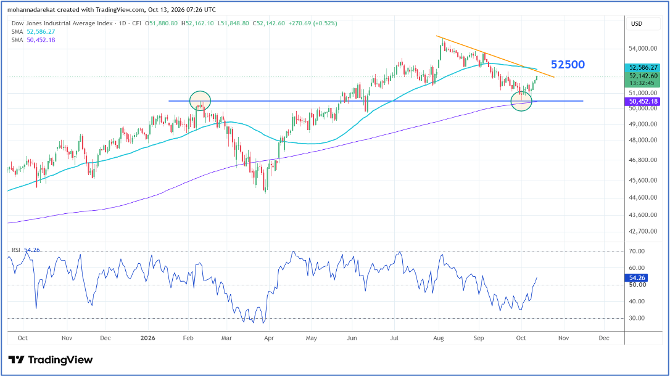Screen dimensions: 670x376
Task: Click the blue 54.26 RSI axis tag
Action: click(x=637, y=278)
